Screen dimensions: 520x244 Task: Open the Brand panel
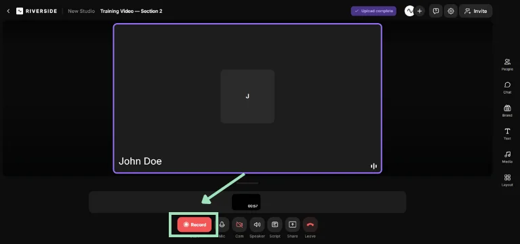point(507,110)
